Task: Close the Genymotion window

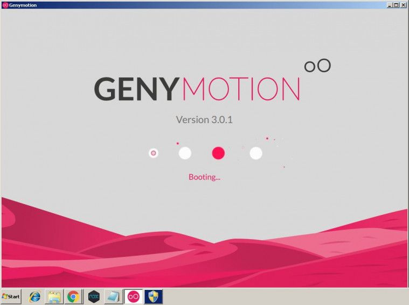Action: coord(403,5)
